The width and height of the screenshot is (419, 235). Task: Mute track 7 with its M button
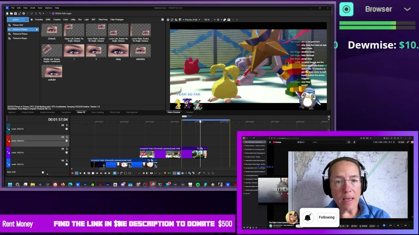pyautogui.click(x=63, y=137)
